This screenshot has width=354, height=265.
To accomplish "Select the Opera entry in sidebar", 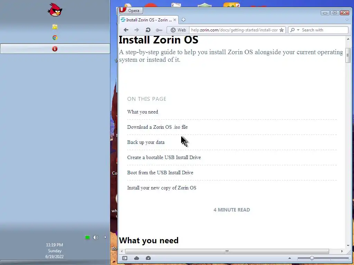I will (x=55, y=49).
